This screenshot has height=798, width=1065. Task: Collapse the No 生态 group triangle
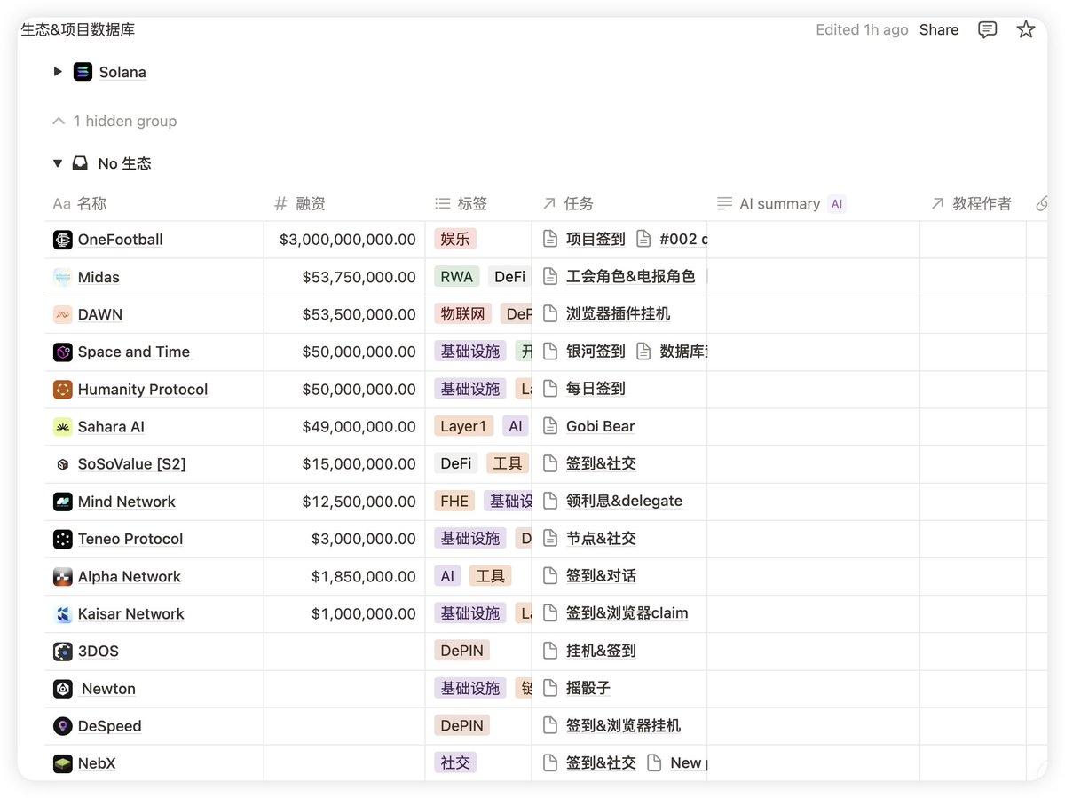tap(58, 163)
